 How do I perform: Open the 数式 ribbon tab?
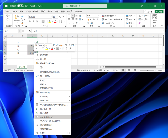click(x=43, y=12)
